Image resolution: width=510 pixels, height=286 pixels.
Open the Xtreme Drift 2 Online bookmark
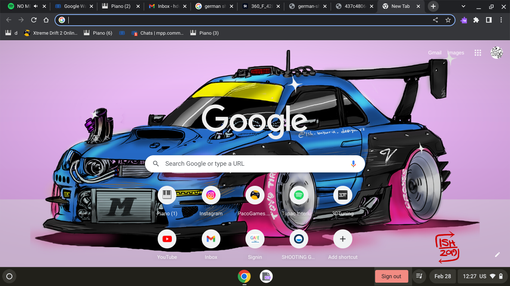tap(50, 33)
